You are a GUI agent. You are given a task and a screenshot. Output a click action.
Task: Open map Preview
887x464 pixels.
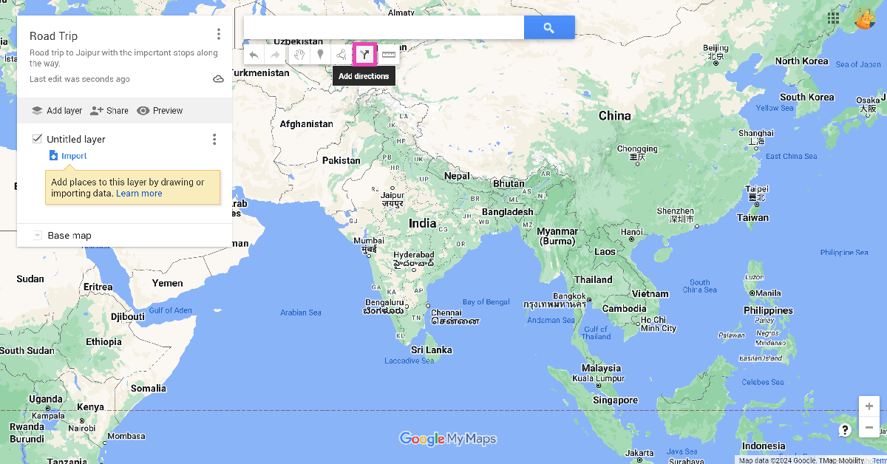pyautogui.click(x=160, y=111)
